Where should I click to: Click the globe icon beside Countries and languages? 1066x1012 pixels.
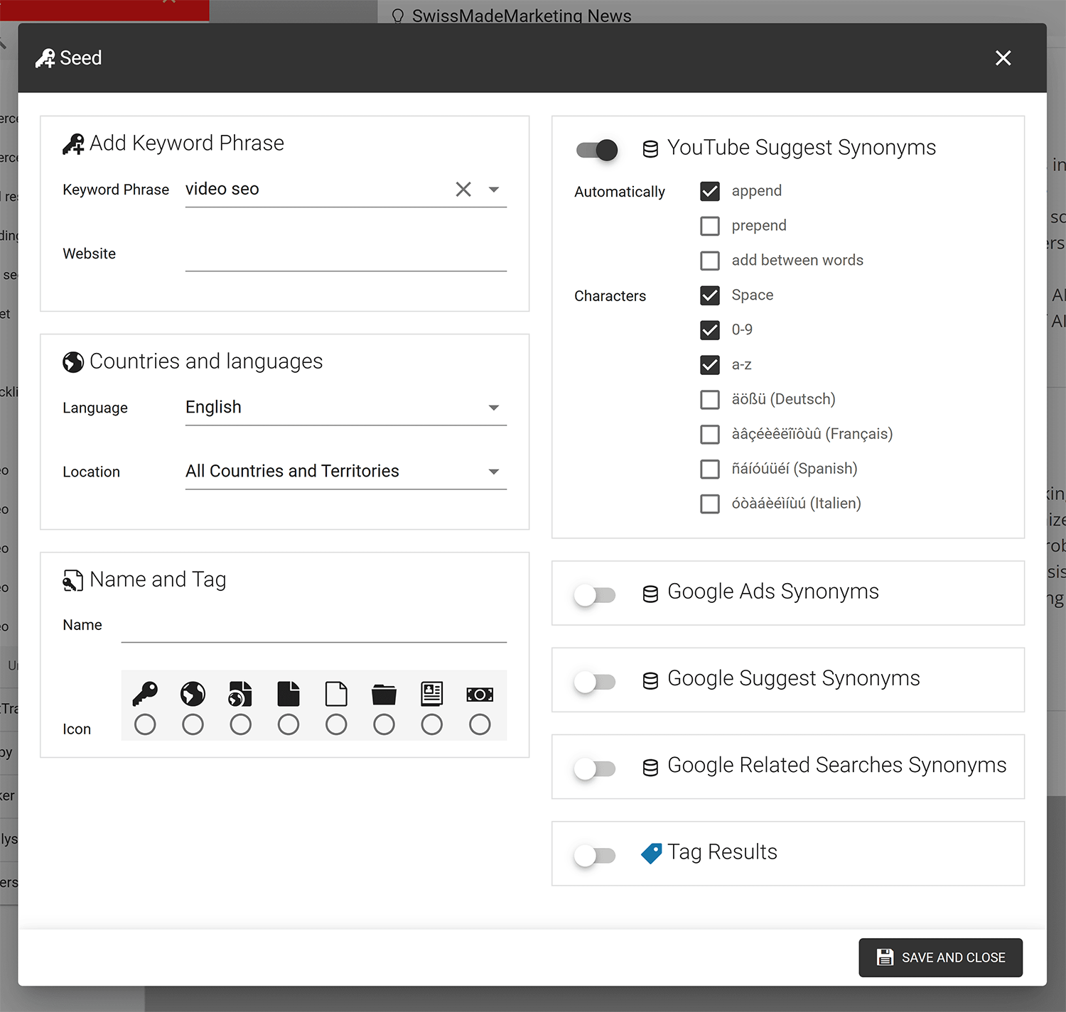click(73, 362)
